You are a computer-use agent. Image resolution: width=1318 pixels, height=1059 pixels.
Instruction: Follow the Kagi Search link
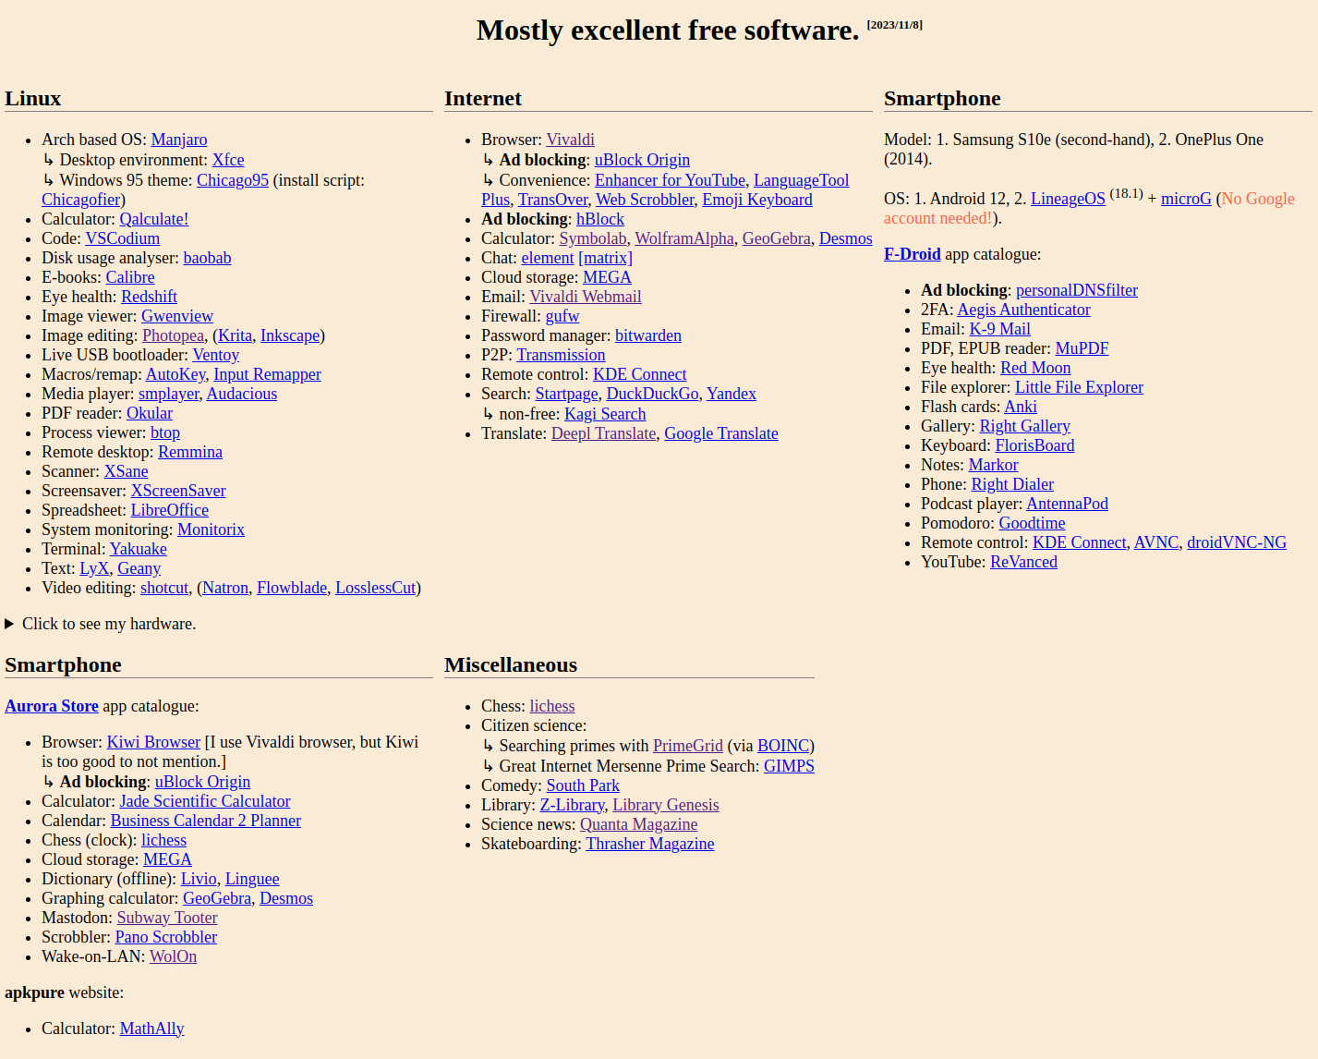pos(605,414)
